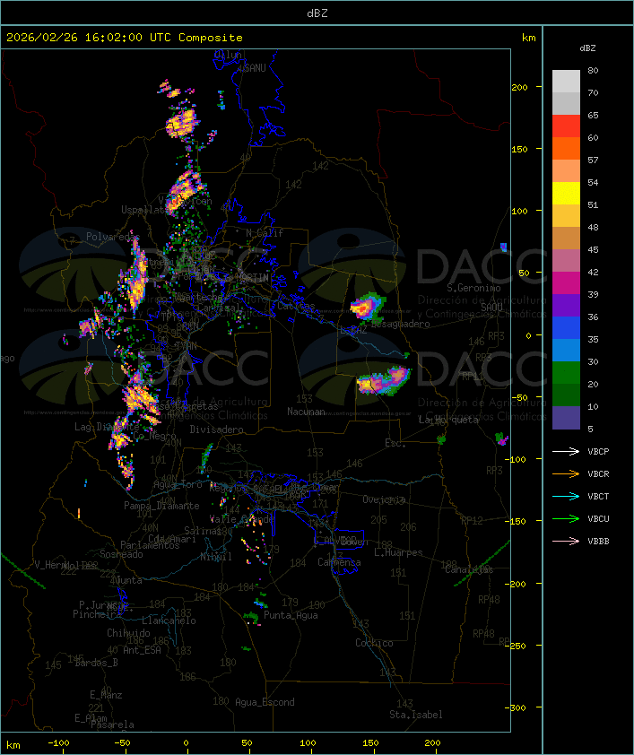
Task: Click the dBZ title at top
Action: coord(317,13)
